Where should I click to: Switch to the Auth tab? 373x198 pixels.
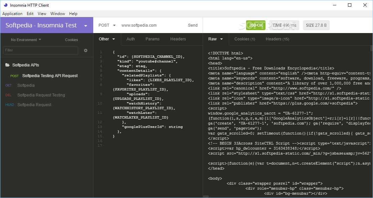click(x=131, y=39)
